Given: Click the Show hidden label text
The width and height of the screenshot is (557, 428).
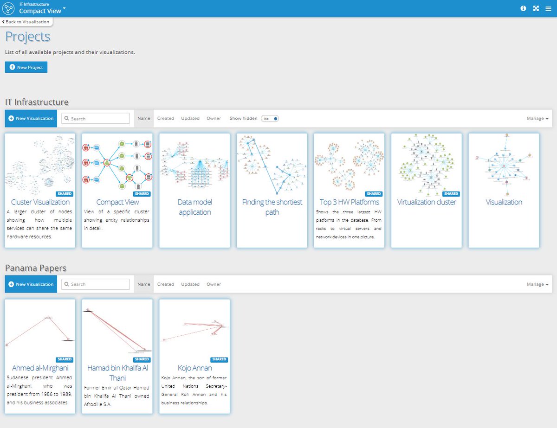Looking at the screenshot, I should tap(243, 119).
